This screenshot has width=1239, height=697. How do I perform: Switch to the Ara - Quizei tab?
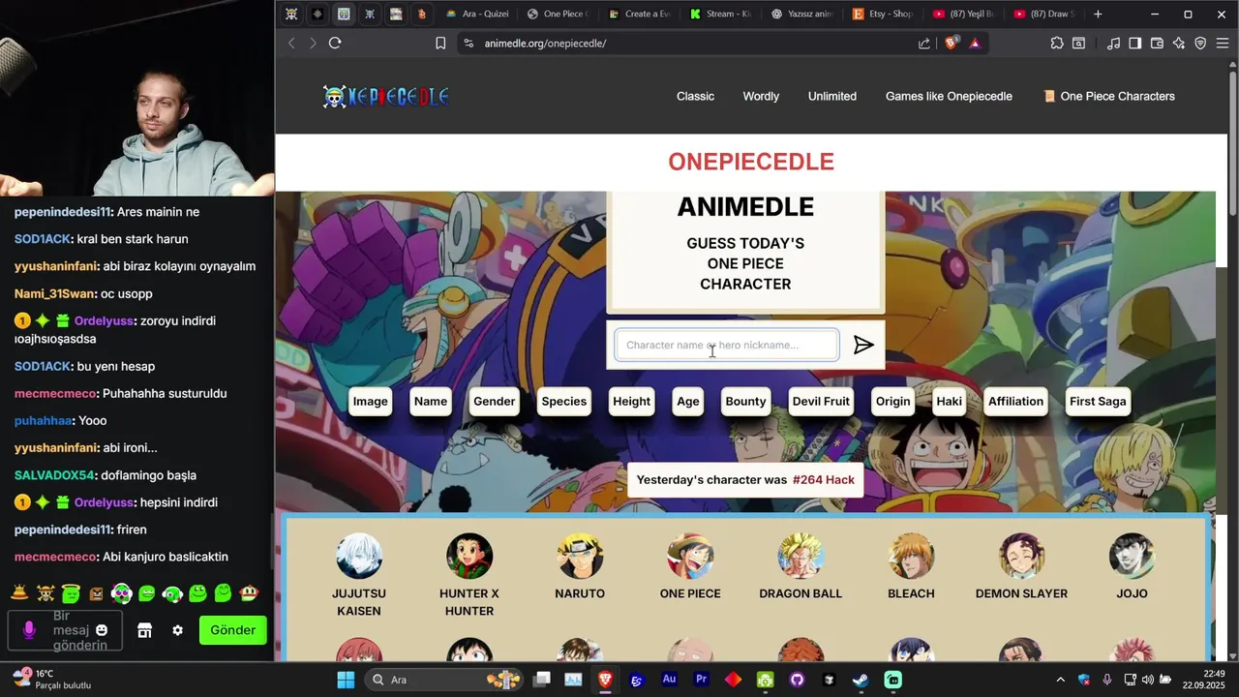pos(477,15)
